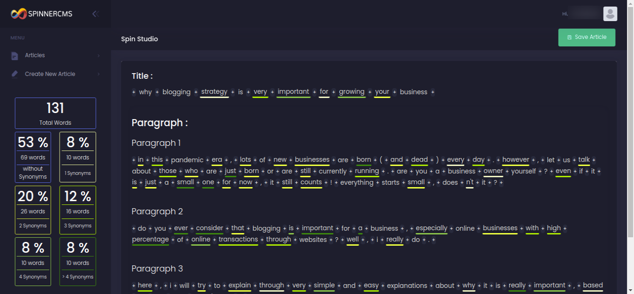Click the plus icon before "do" in Paragraph 2
The image size is (634, 294).
click(133, 228)
